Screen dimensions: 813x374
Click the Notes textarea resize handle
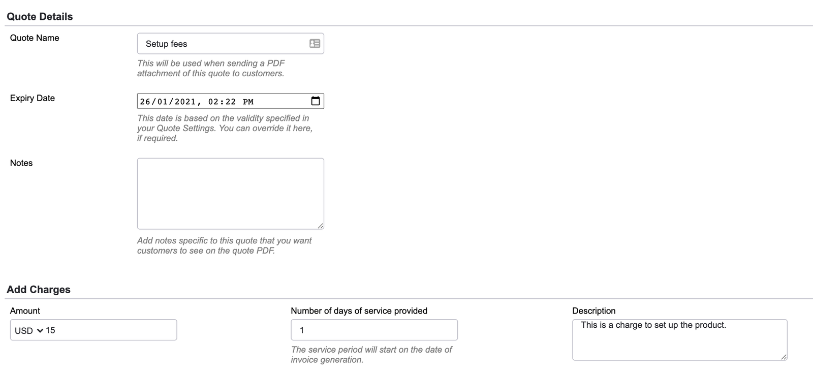[320, 226]
